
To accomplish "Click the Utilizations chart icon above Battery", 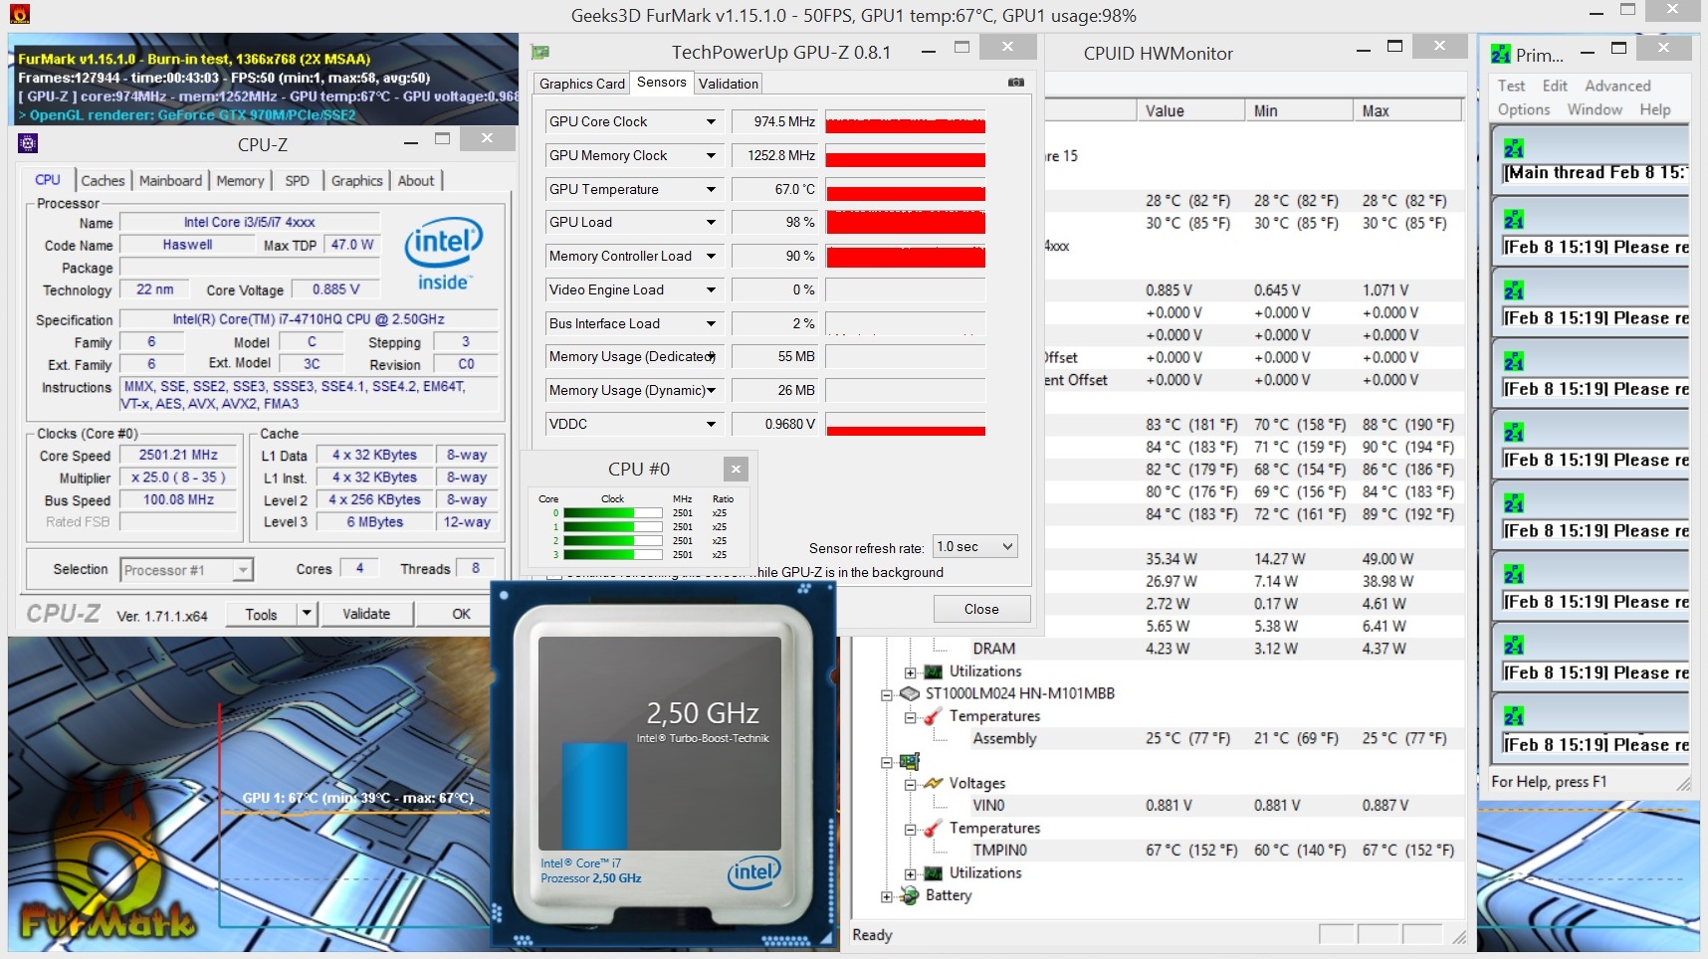I will [933, 872].
